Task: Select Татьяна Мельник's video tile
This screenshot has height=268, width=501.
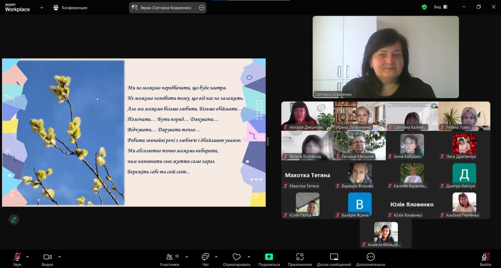Action: pos(360,146)
